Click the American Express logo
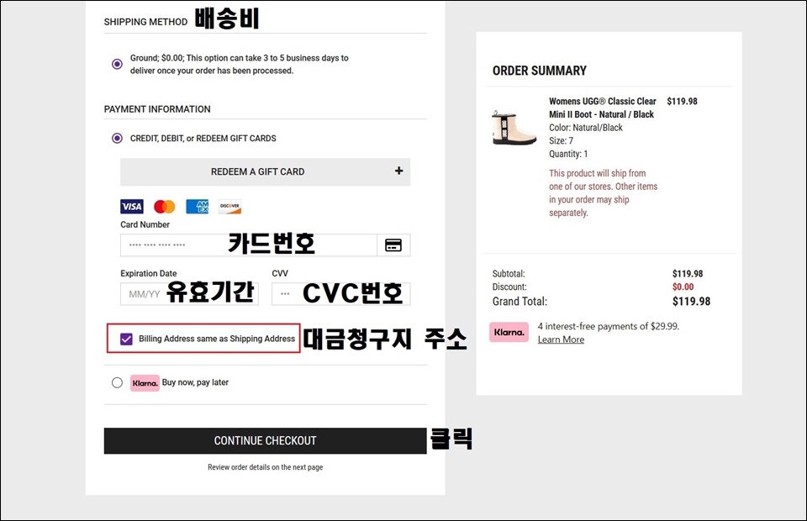The image size is (807, 521). [197, 206]
